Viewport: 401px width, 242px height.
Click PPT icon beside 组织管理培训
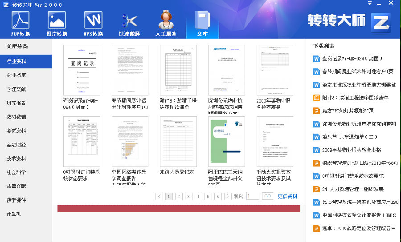coord(316,163)
